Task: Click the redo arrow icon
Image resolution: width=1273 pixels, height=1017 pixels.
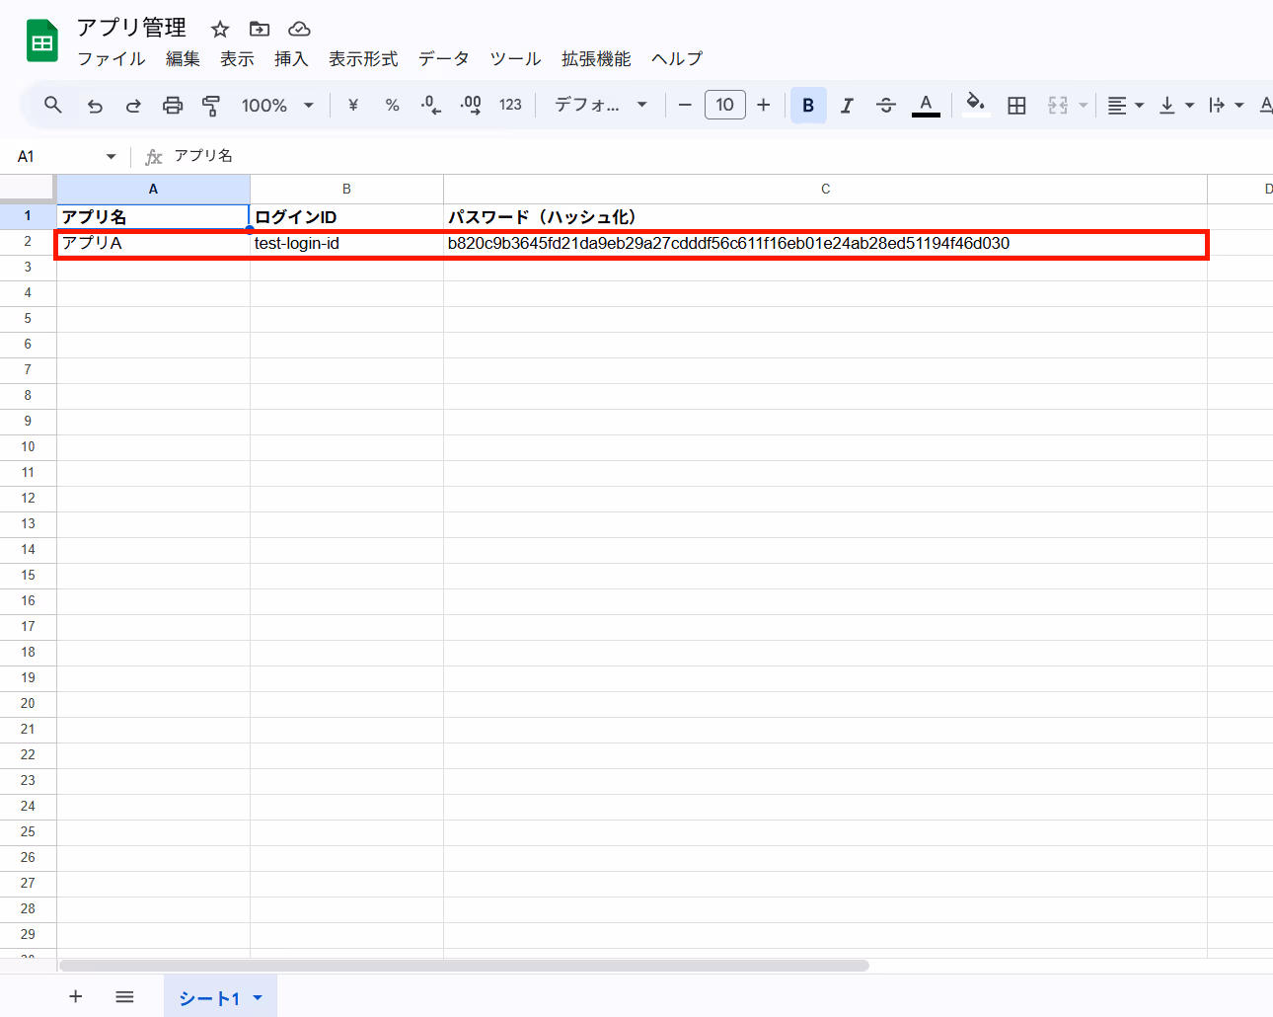Action: (133, 105)
